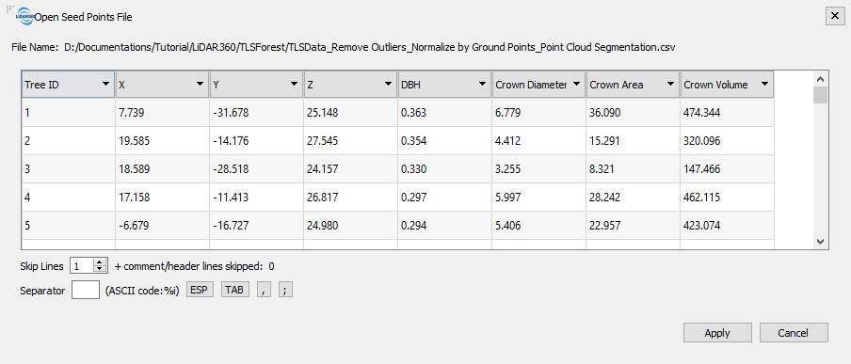This screenshot has width=851, height=364.
Task: Click the Skip Lines value field
Action: point(83,266)
